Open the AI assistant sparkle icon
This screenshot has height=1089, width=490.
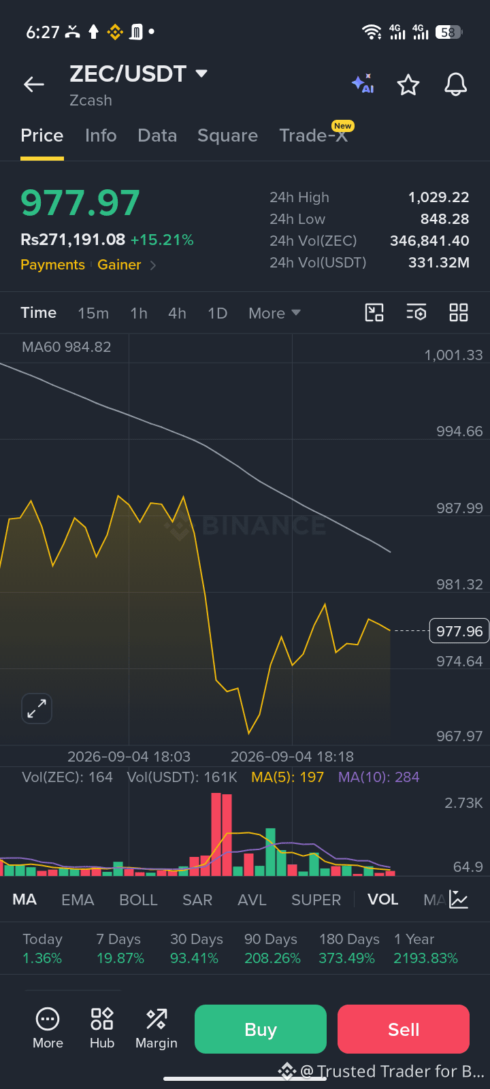[x=363, y=84]
